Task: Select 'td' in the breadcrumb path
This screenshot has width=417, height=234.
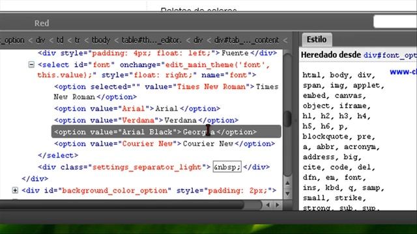Action: pos(60,40)
